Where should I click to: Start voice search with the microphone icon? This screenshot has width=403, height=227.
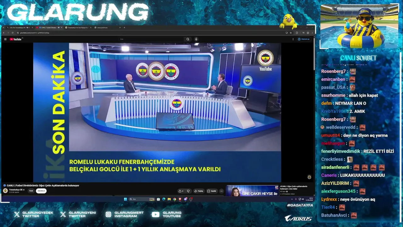tap(196, 39)
